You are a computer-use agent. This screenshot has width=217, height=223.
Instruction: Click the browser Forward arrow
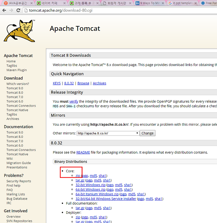(x=11, y=10)
